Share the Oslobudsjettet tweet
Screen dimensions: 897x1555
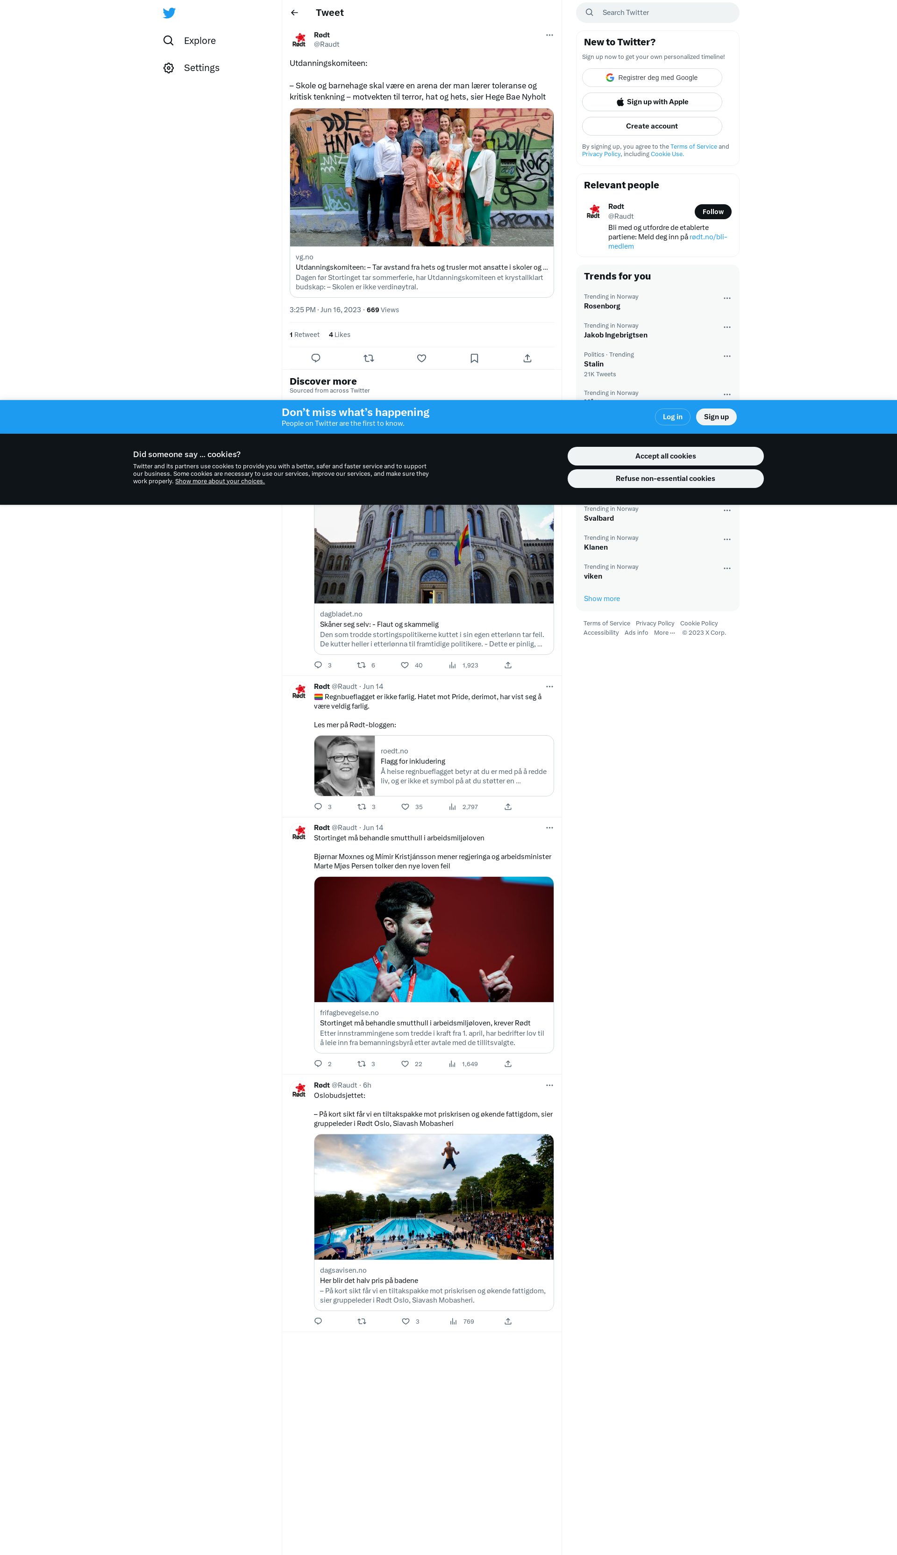[508, 1321]
